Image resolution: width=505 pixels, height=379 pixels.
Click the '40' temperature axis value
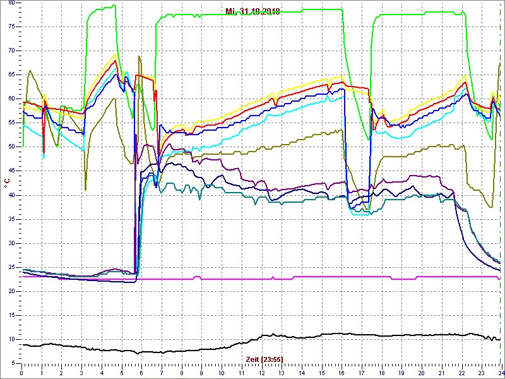pos(12,195)
